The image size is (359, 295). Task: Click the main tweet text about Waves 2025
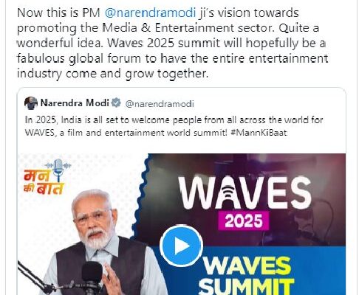(x=172, y=43)
